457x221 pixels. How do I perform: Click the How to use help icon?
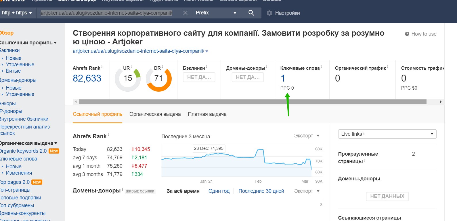(407, 34)
